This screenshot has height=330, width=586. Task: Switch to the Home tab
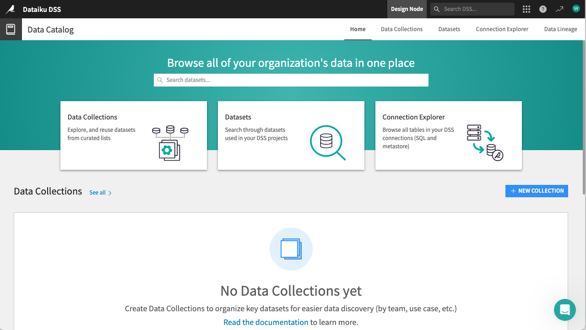358,29
